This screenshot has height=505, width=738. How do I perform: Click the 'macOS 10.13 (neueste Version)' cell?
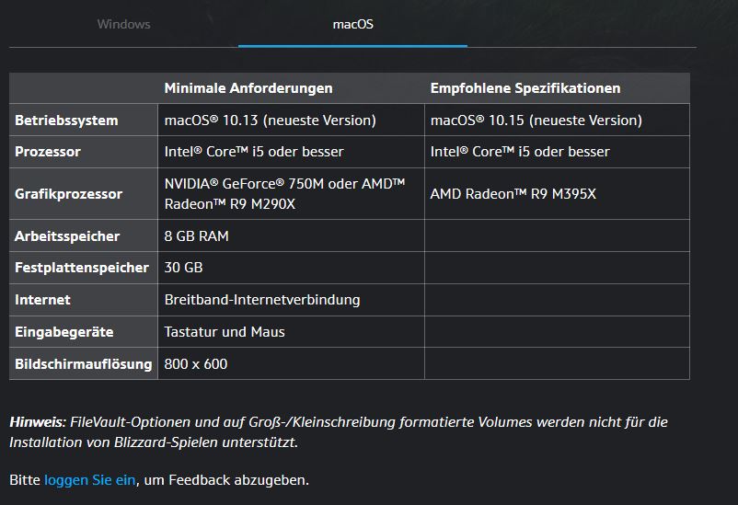click(x=291, y=120)
